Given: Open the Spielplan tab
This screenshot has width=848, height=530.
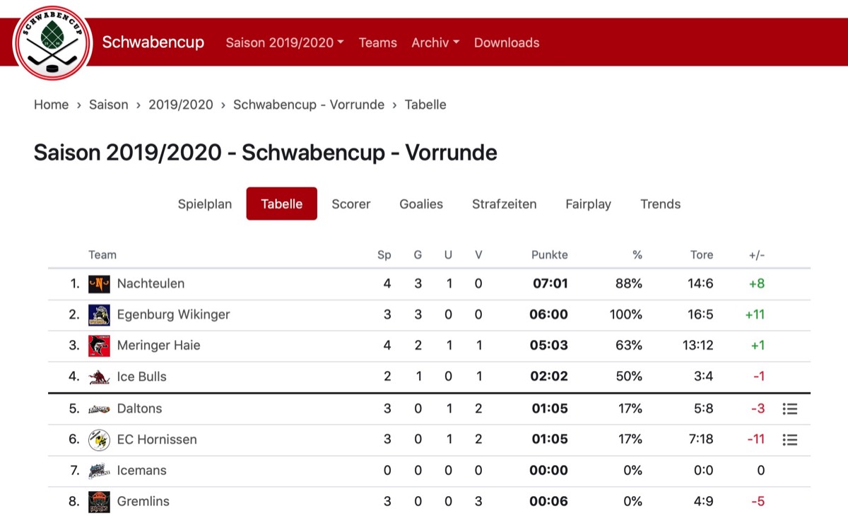Looking at the screenshot, I should pos(205,204).
